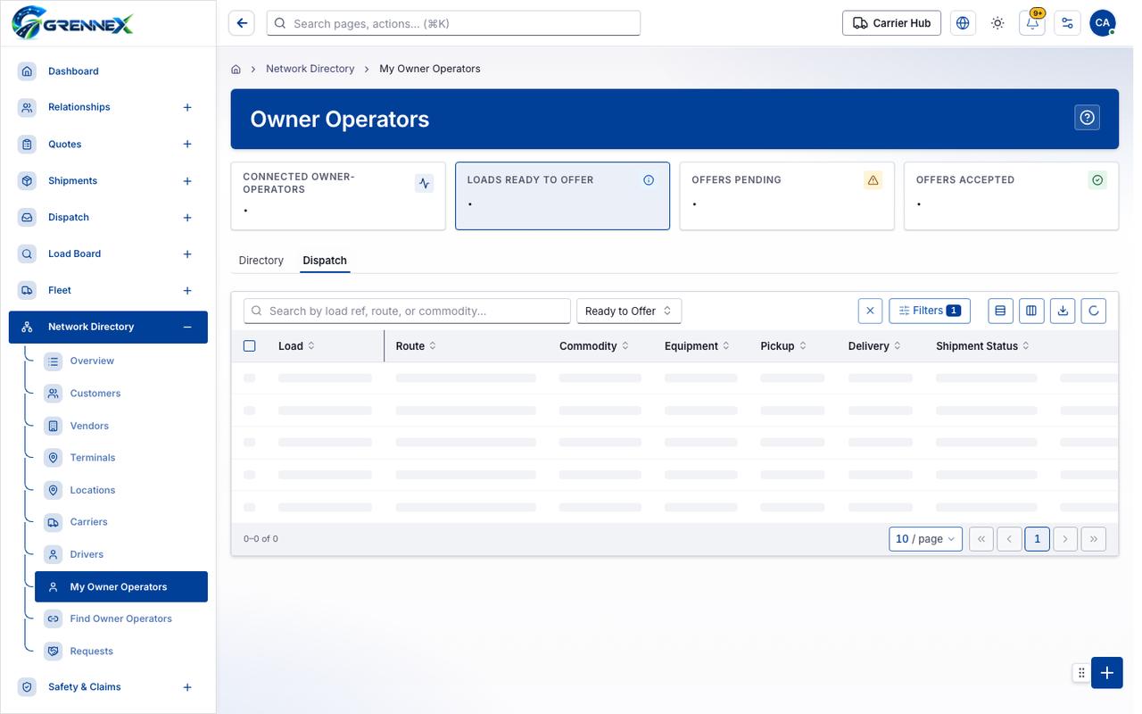1142x714 pixels.
Task: Switch to the Directory tab
Action: click(261, 261)
